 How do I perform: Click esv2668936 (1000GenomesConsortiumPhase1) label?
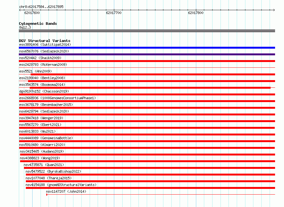tap(57, 98)
